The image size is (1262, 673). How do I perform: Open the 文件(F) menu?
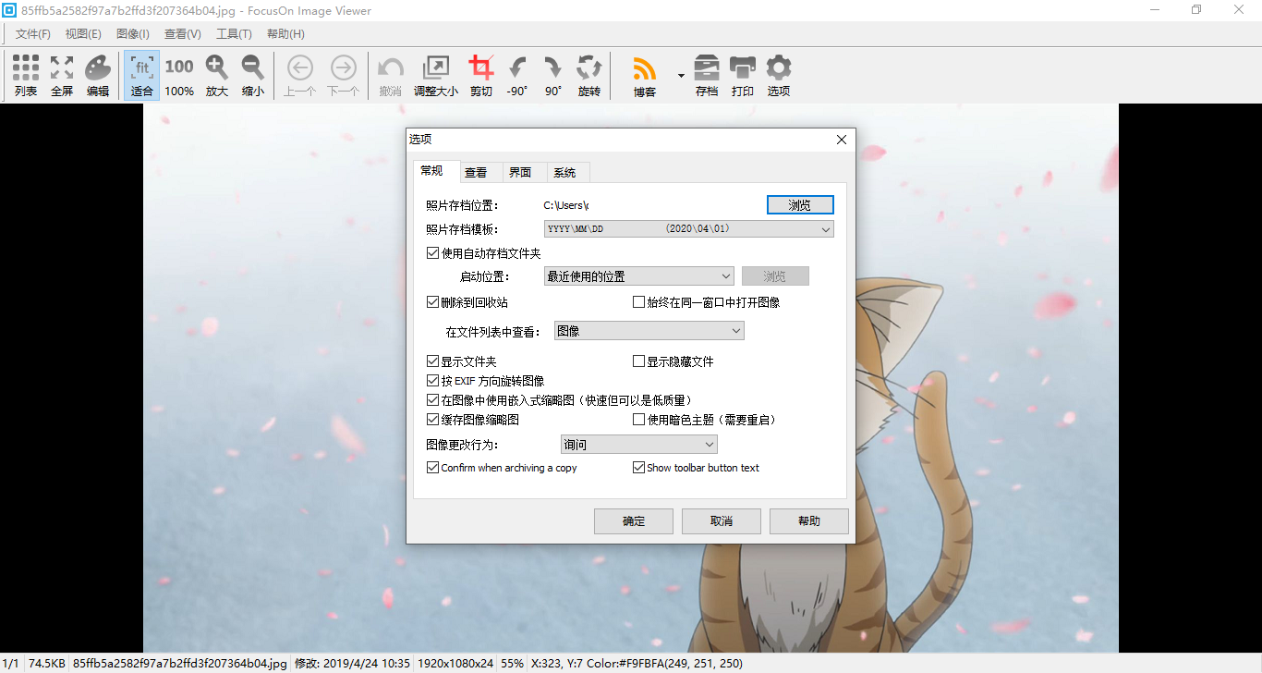33,34
